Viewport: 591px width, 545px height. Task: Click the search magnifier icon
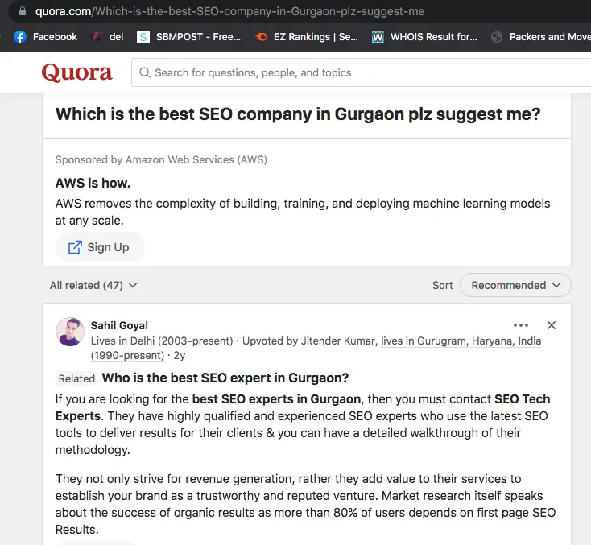tap(145, 72)
